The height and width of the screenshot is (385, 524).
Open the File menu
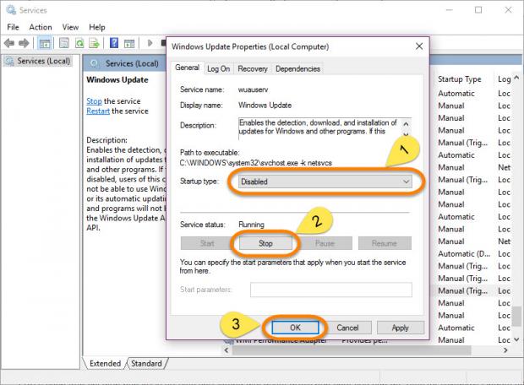[x=13, y=27]
